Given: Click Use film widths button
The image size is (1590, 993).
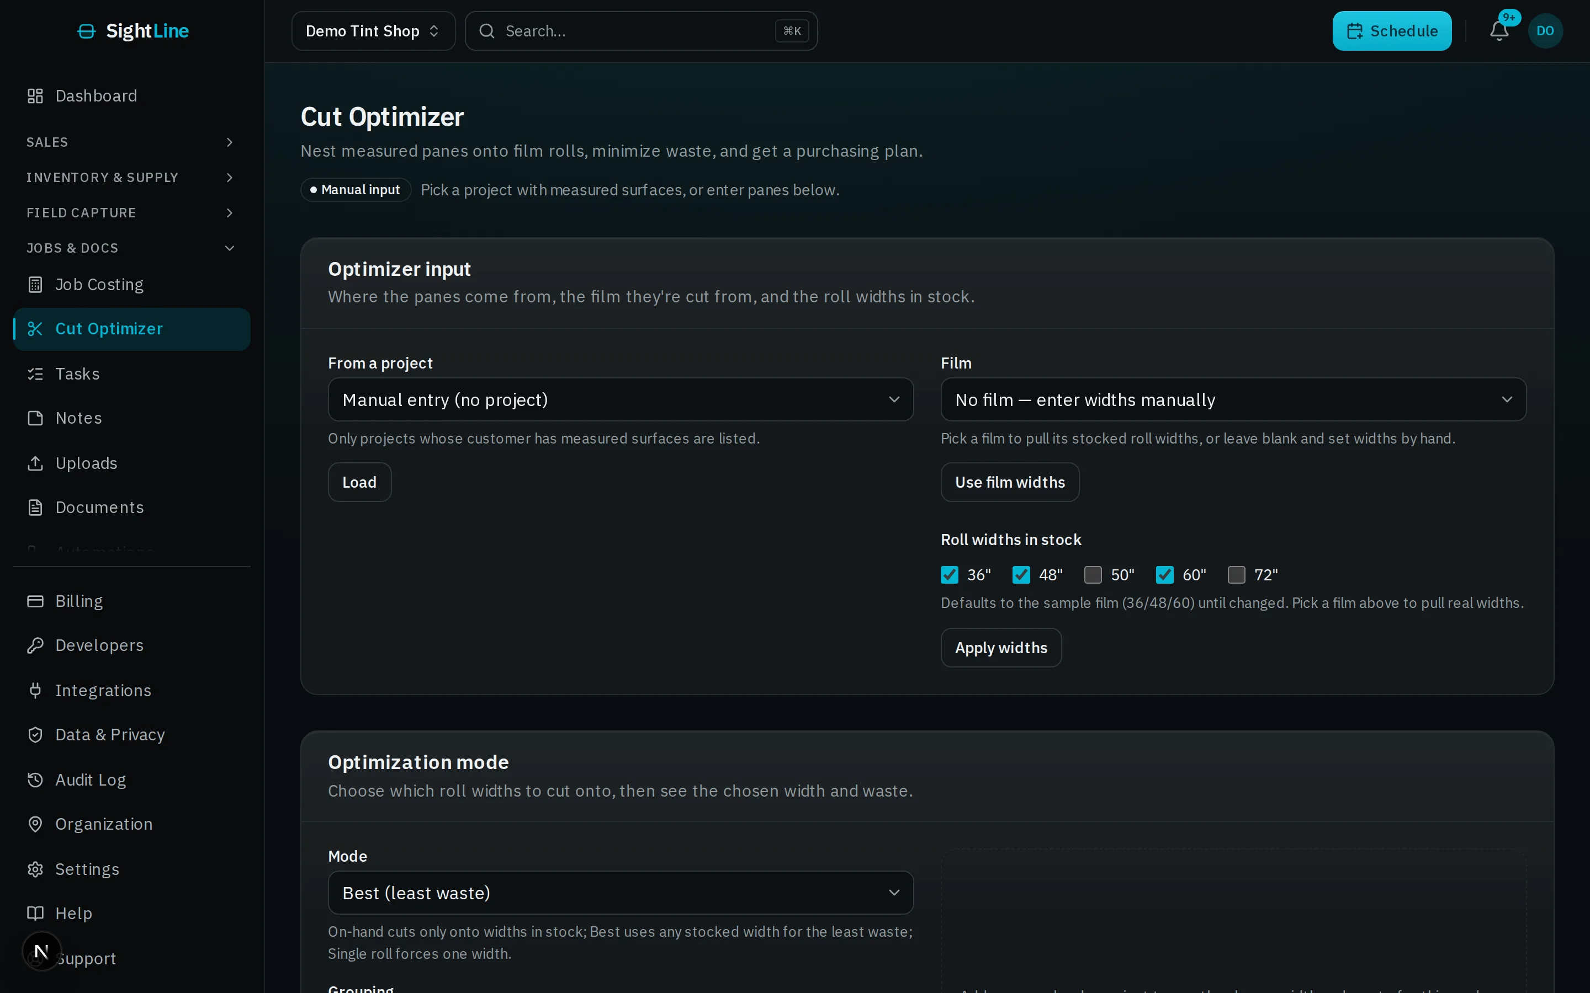Looking at the screenshot, I should coord(1010,482).
